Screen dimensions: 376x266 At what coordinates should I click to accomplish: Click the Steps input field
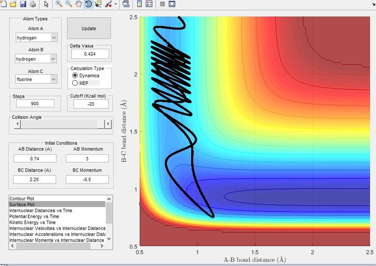(x=35, y=103)
